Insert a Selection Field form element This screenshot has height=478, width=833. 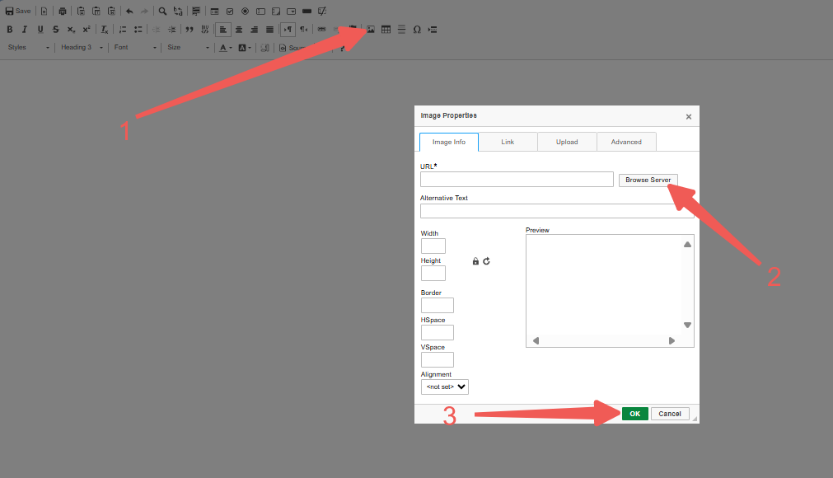tap(292, 12)
